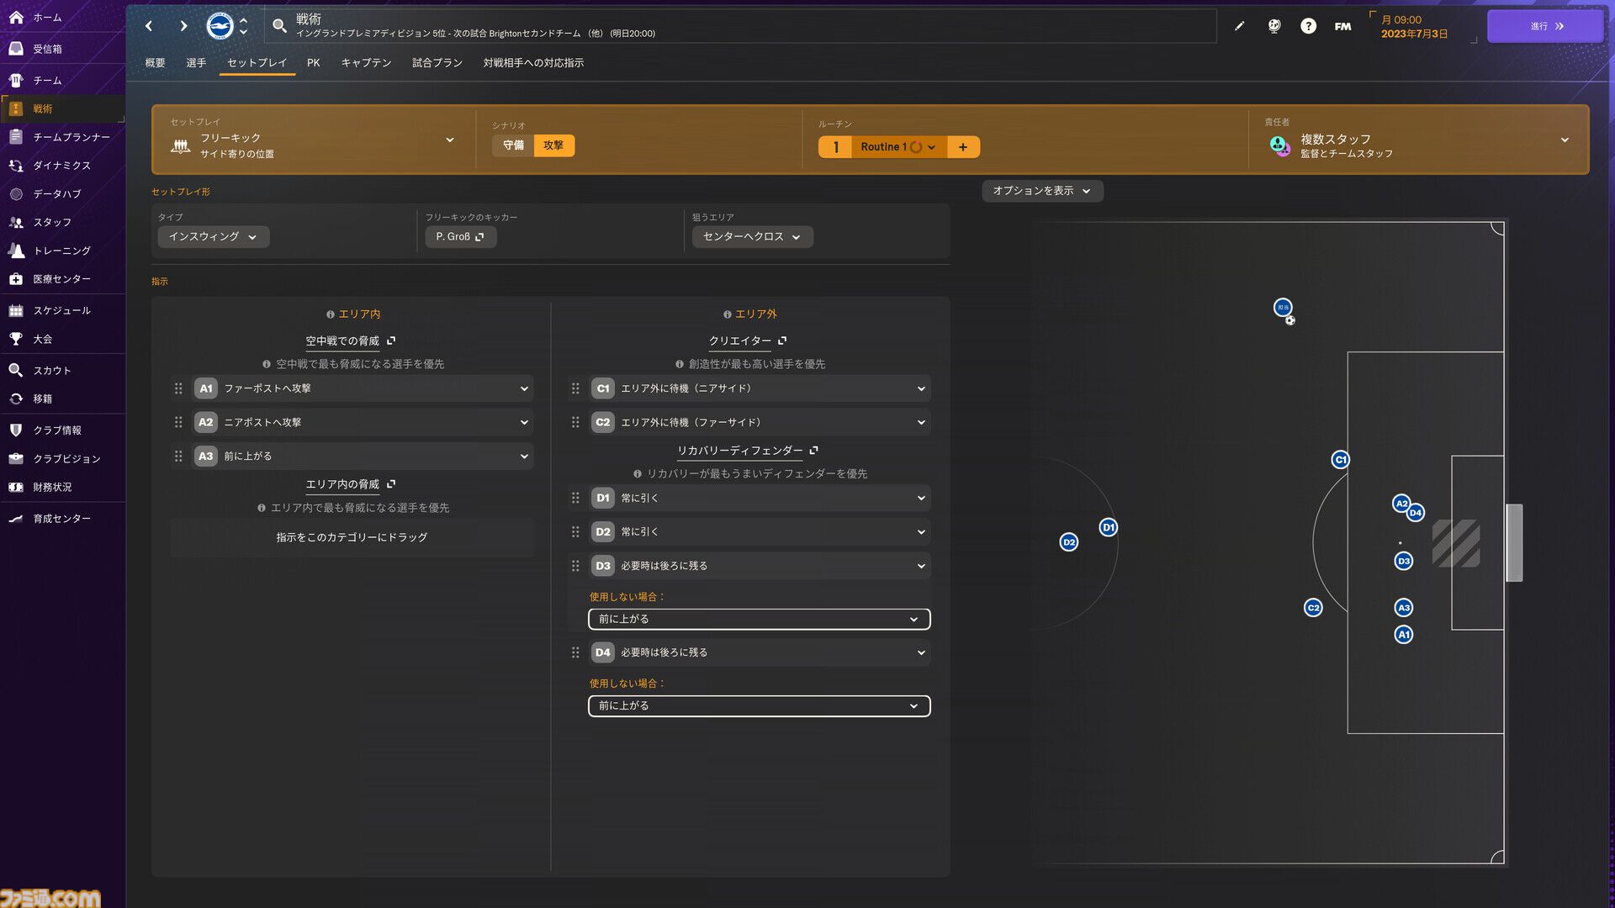Open 医療センター in sidebar
The width and height of the screenshot is (1615, 908).
point(61,279)
